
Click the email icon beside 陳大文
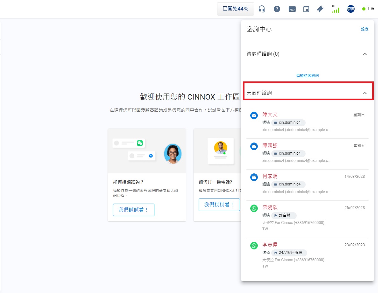click(254, 115)
